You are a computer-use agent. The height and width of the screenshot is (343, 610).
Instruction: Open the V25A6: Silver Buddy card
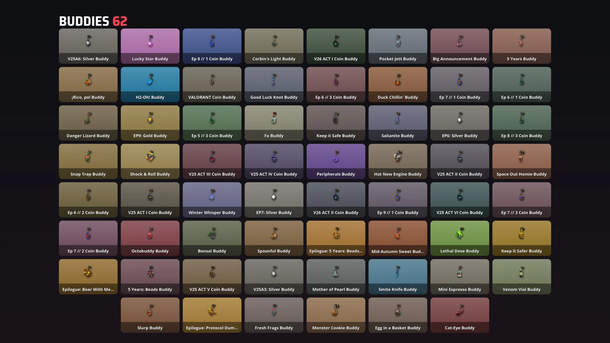88,46
